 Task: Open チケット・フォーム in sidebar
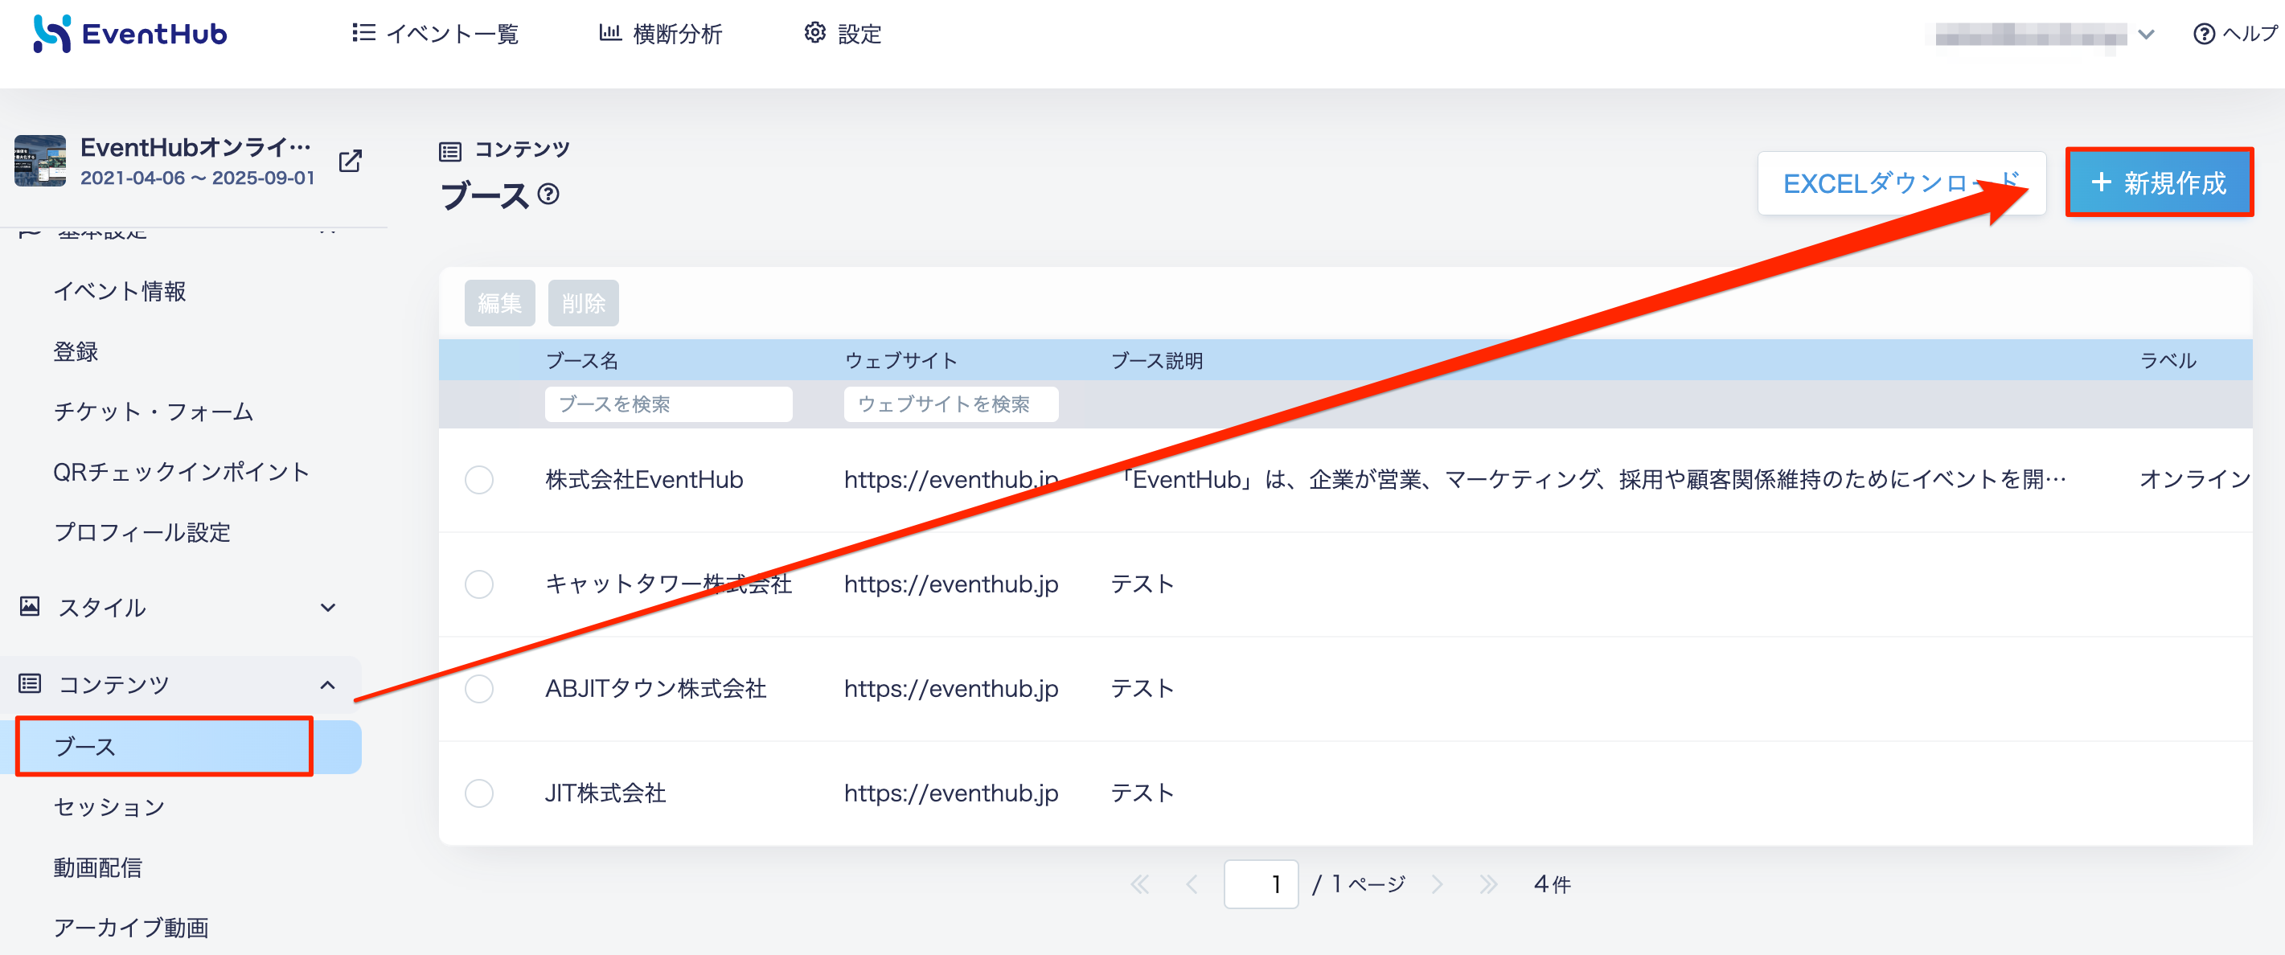click(x=154, y=412)
